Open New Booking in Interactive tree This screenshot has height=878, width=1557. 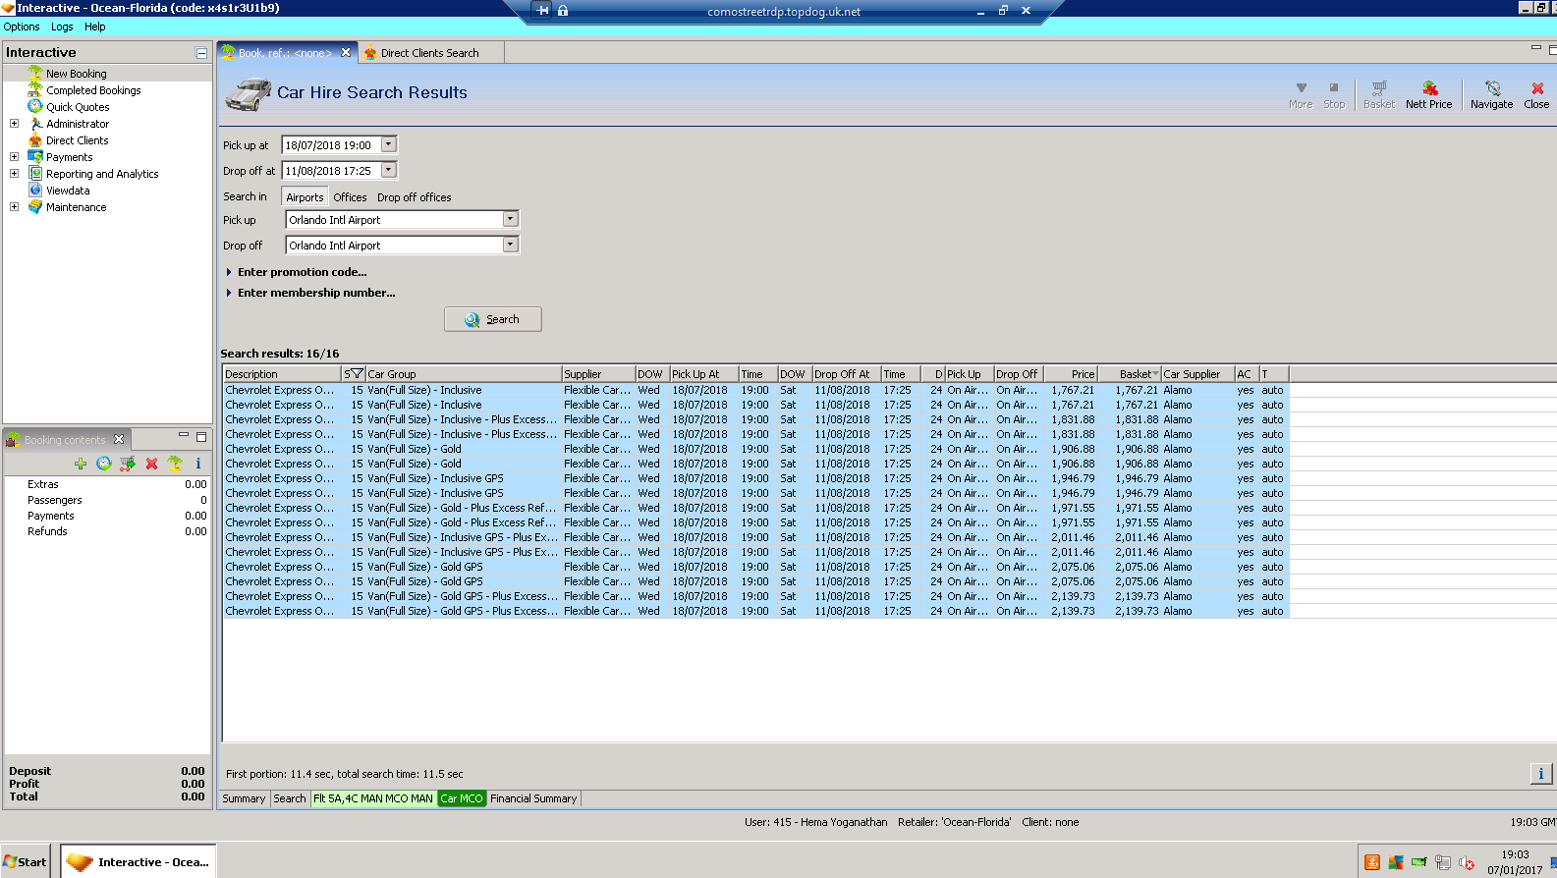(x=77, y=74)
